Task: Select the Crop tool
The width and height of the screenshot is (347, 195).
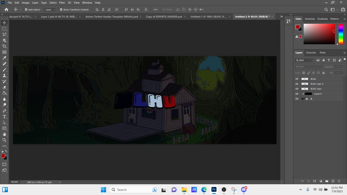Action: tap(5, 46)
